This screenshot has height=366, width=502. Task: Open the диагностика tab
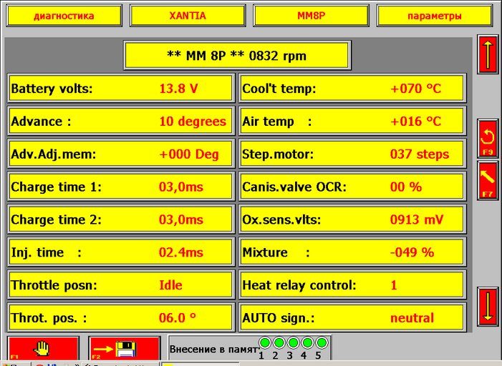click(64, 16)
